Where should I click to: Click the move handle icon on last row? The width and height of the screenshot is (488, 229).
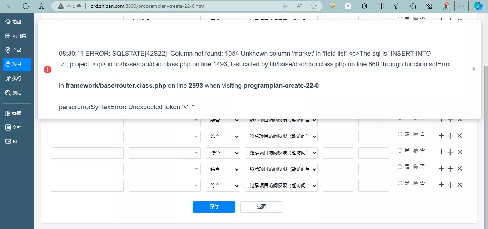(x=450, y=185)
